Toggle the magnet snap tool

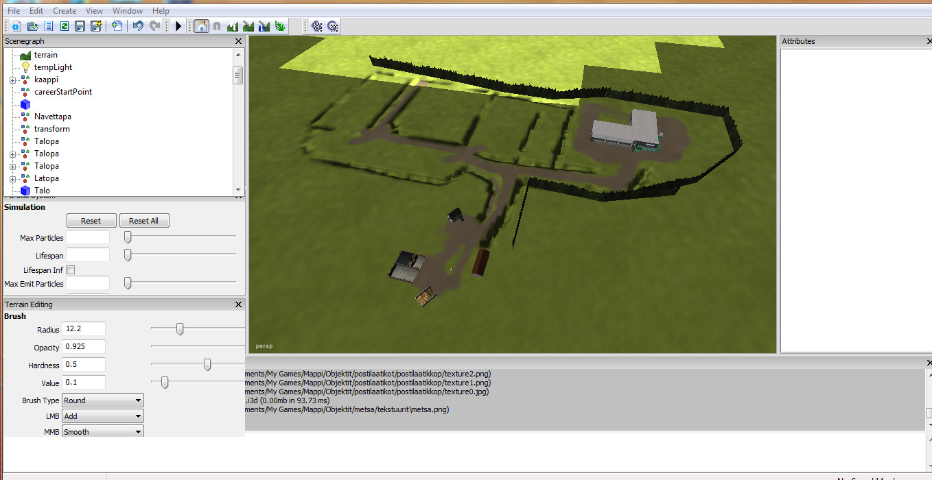[217, 26]
